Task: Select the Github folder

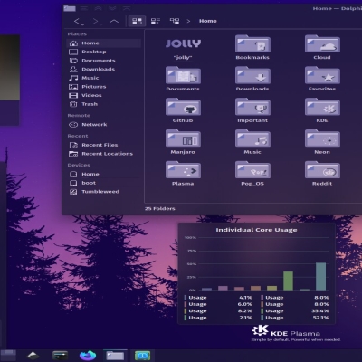Action: point(183,107)
